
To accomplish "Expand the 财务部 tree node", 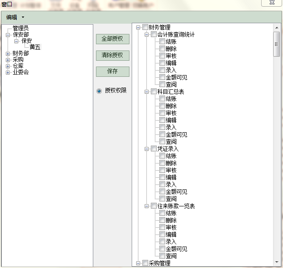I will pos(8,54).
